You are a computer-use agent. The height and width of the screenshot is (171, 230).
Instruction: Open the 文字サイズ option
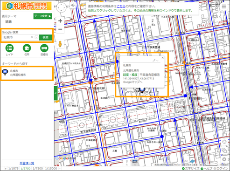[x=191, y=169]
